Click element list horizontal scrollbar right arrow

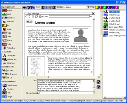click(124, 98)
